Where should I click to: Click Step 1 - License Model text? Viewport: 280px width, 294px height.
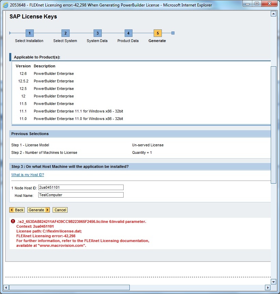[30, 145]
